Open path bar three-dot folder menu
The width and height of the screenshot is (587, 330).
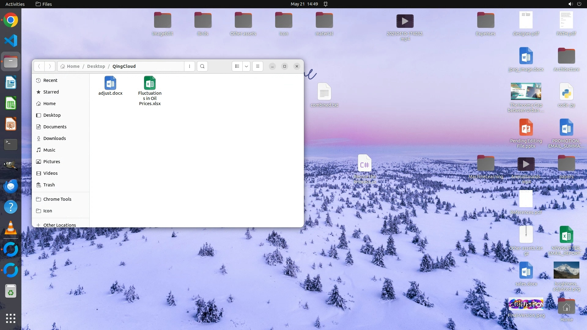pyautogui.click(x=190, y=66)
